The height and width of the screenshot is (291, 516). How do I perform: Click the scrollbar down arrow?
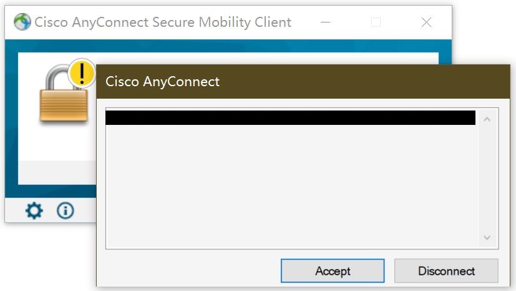tap(487, 238)
